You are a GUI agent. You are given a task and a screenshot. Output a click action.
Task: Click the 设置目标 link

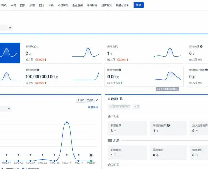click(x=93, y=107)
